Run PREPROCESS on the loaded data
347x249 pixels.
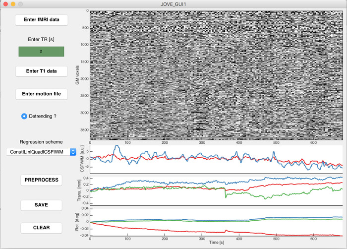click(41, 180)
